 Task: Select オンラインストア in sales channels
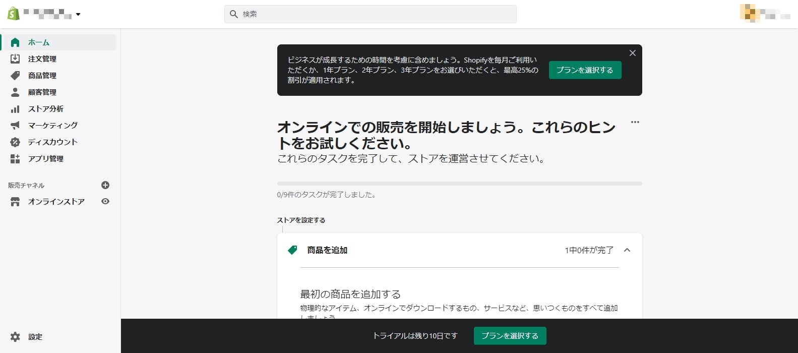click(56, 202)
